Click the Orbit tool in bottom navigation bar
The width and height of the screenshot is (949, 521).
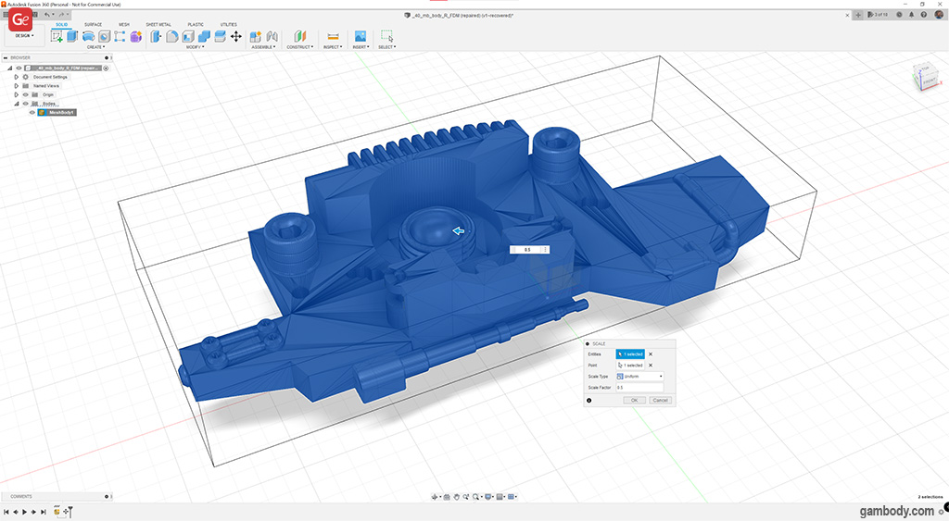(435, 497)
